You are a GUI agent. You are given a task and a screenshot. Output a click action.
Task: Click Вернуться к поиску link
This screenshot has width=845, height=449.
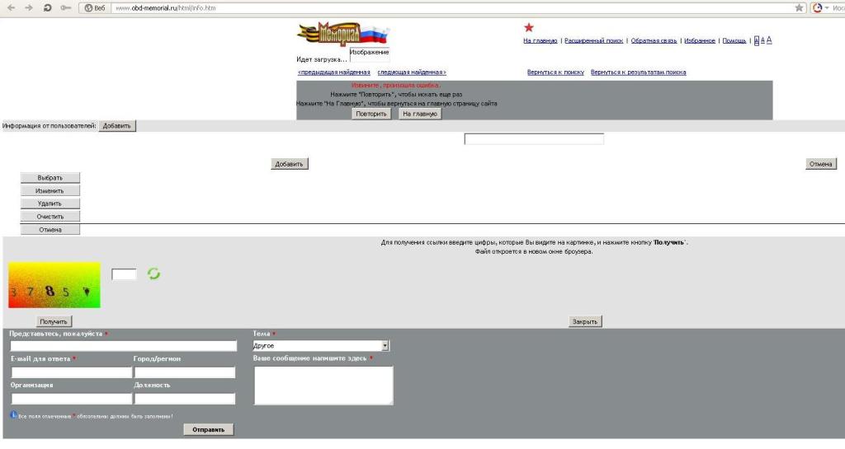click(x=555, y=72)
